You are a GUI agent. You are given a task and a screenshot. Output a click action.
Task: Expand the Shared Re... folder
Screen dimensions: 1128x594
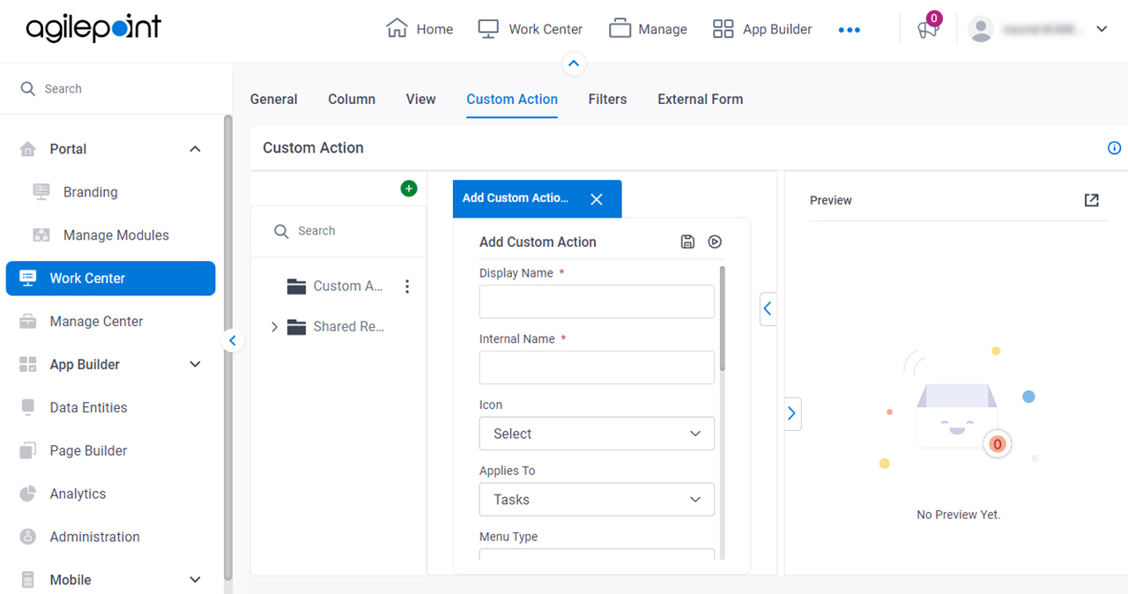point(274,327)
